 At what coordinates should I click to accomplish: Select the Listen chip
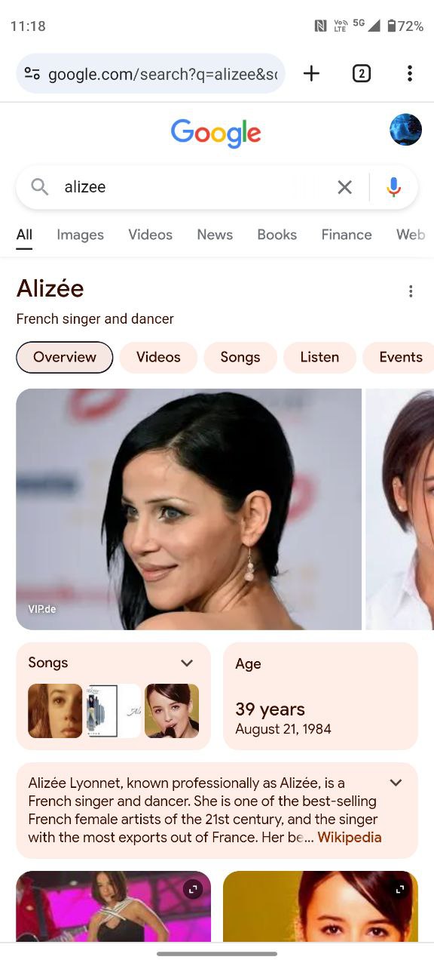click(x=319, y=357)
